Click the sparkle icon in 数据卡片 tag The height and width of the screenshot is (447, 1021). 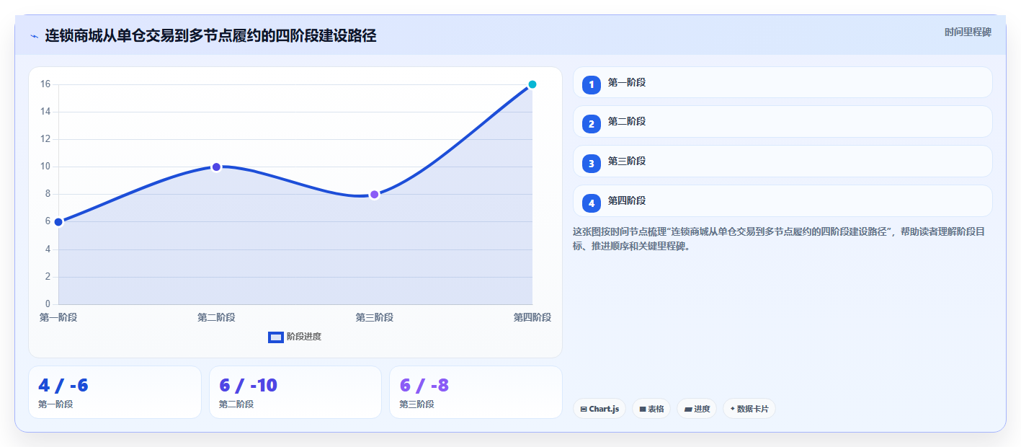(x=732, y=408)
